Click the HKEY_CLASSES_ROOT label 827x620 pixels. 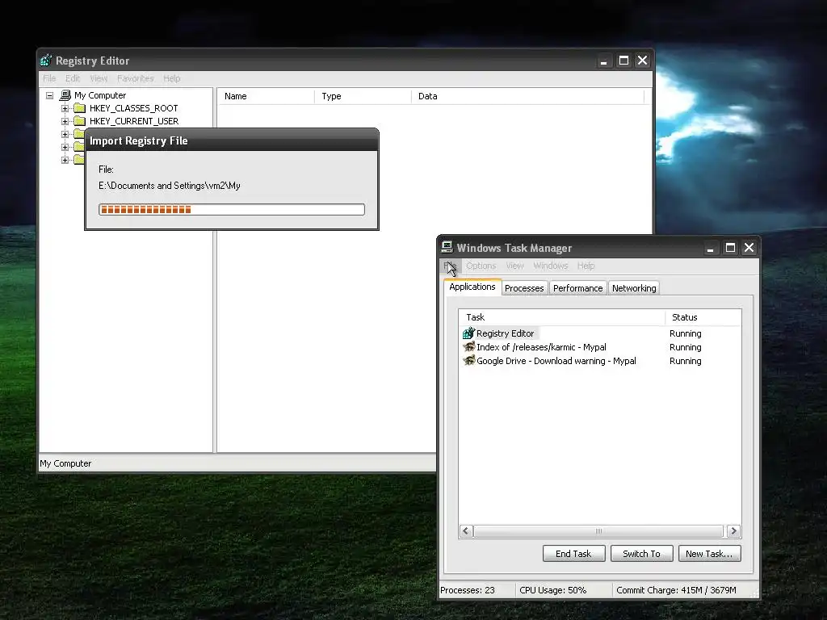pos(133,108)
